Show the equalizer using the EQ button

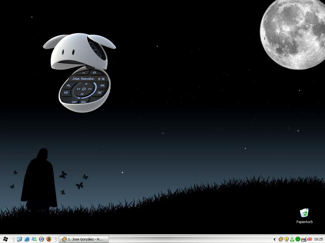[x=83, y=102]
